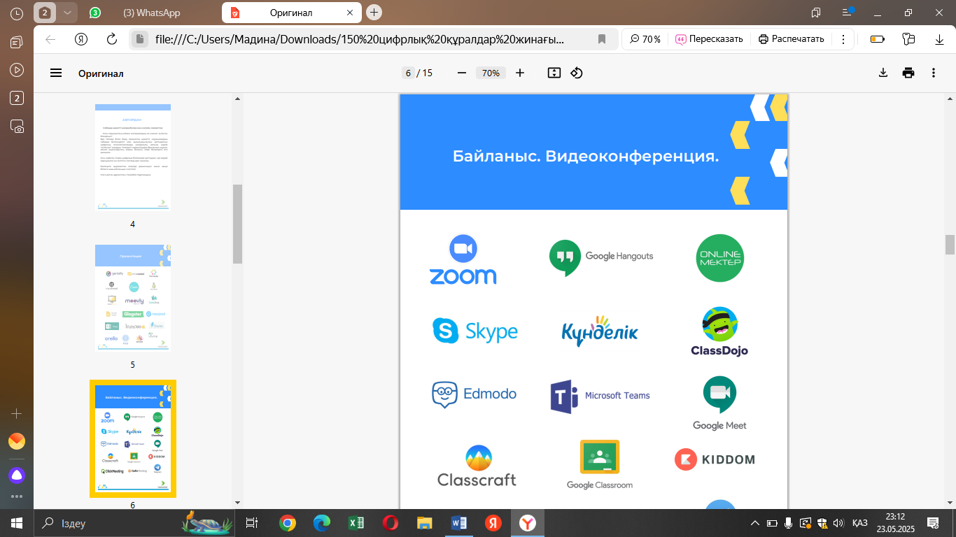This screenshot has width=956, height=537.
Task: Open the sidebar tab counter showing 2
Action: [17, 98]
